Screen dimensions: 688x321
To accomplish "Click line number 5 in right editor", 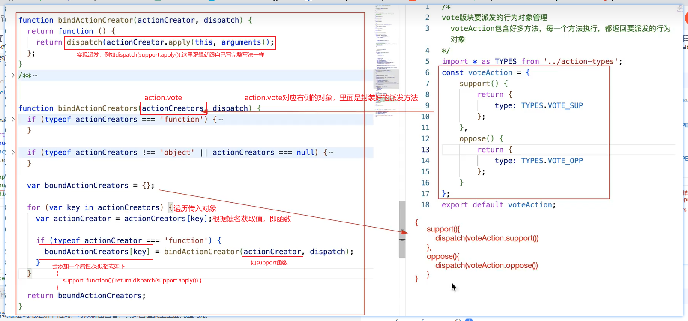I will coord(427,61).
